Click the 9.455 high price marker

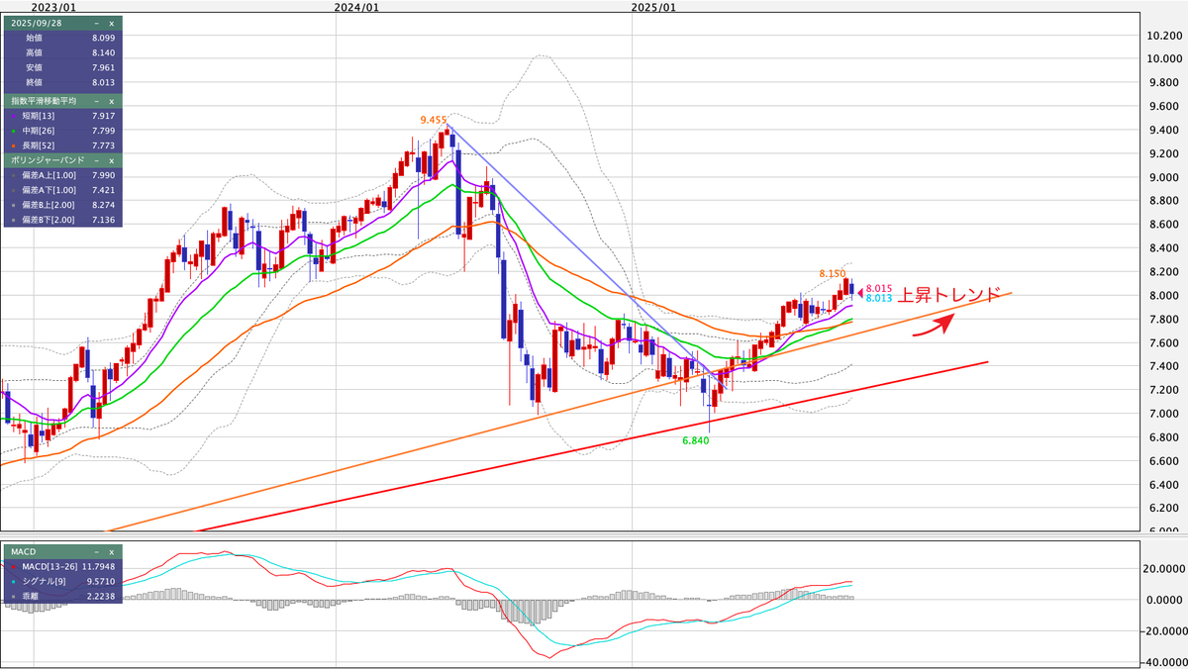[433, 120]
